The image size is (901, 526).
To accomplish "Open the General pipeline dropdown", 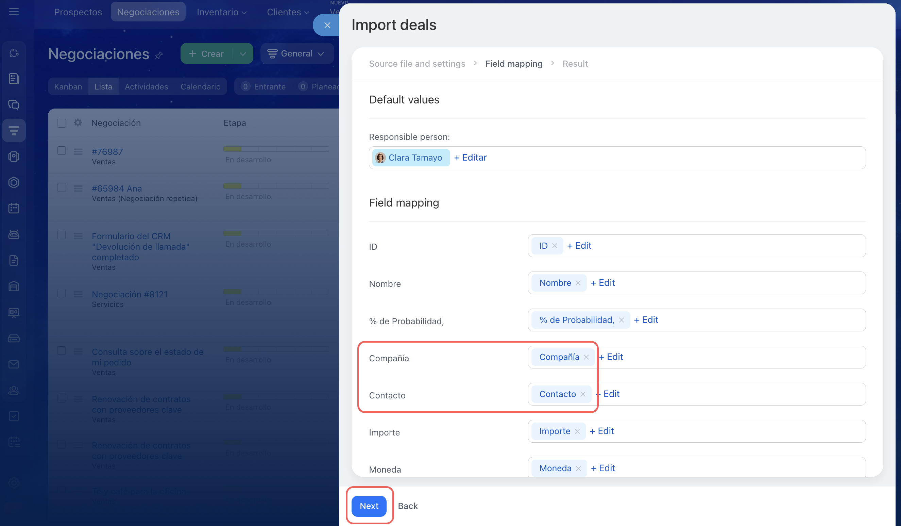I will (296, 54).
